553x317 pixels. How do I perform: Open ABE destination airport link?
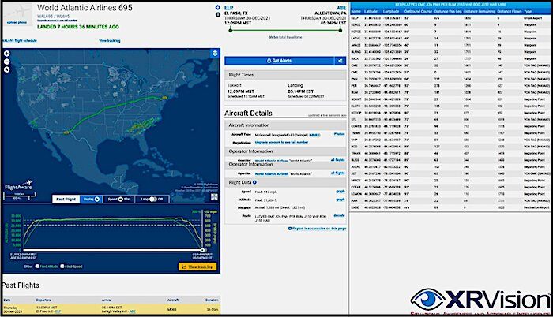tap(342, 7)
